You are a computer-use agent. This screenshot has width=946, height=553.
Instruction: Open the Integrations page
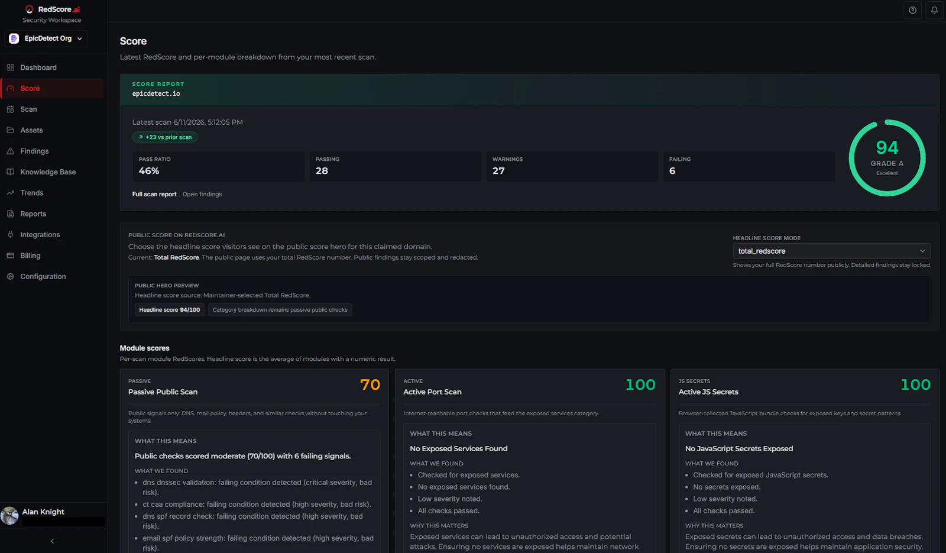pos(52,235)
